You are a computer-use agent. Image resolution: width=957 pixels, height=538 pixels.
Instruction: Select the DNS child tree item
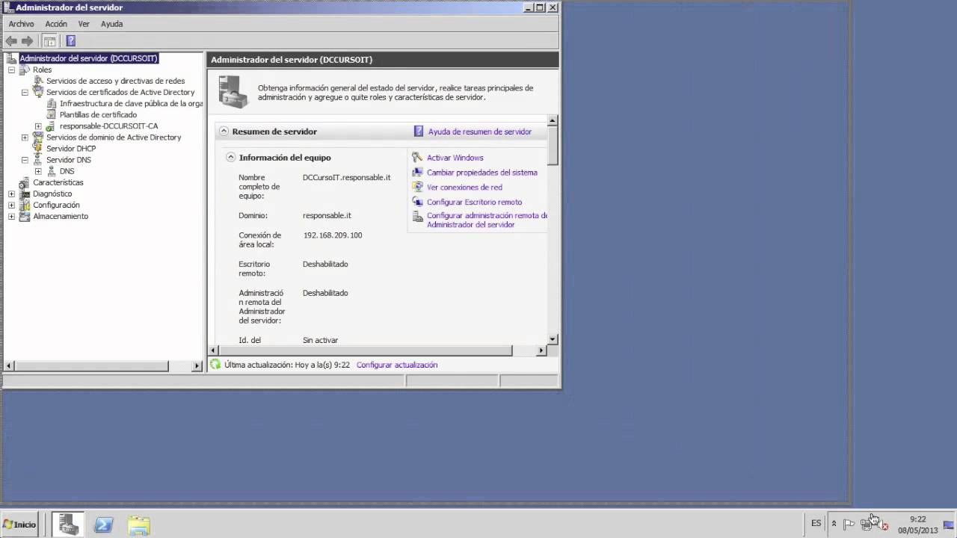67,171
